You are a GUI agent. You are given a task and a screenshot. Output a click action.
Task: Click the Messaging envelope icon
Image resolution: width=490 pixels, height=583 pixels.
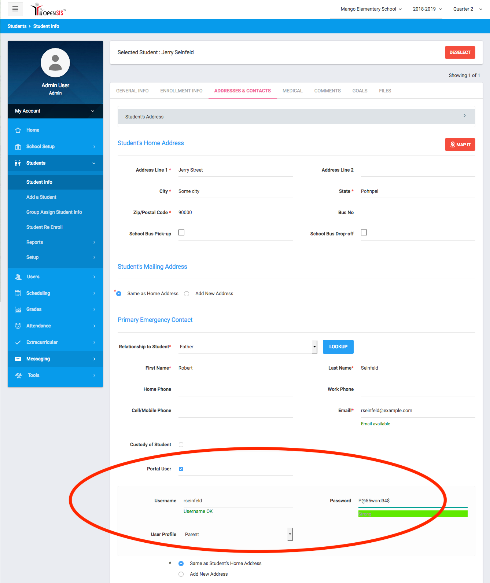point(18,359)
